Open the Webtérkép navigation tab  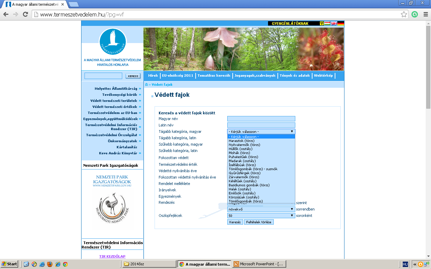pos(323,76)
